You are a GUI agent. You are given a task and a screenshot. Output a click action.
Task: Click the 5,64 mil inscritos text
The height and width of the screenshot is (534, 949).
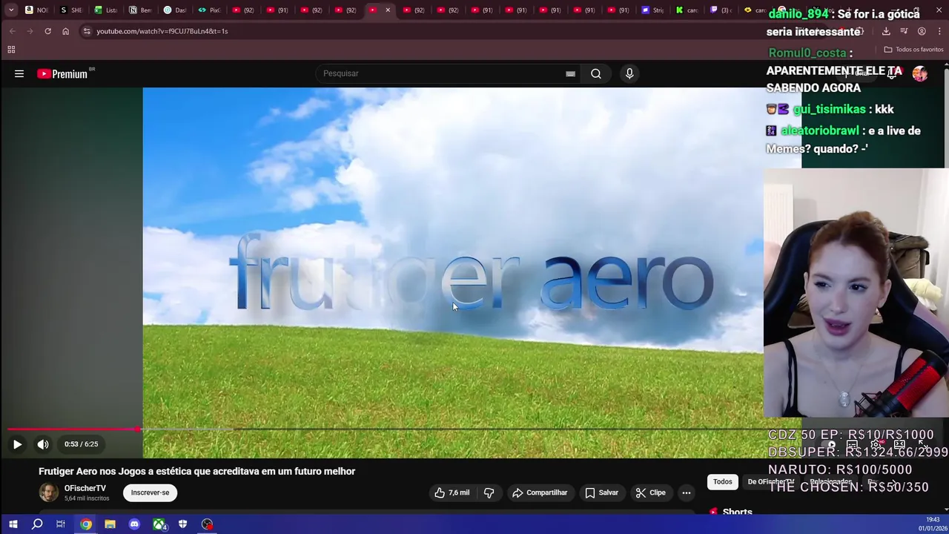tap(87, 498)
